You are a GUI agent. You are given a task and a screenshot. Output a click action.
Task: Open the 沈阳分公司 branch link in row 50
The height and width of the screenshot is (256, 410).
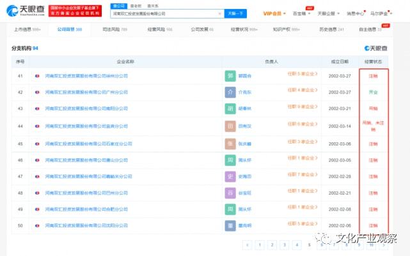86,225
